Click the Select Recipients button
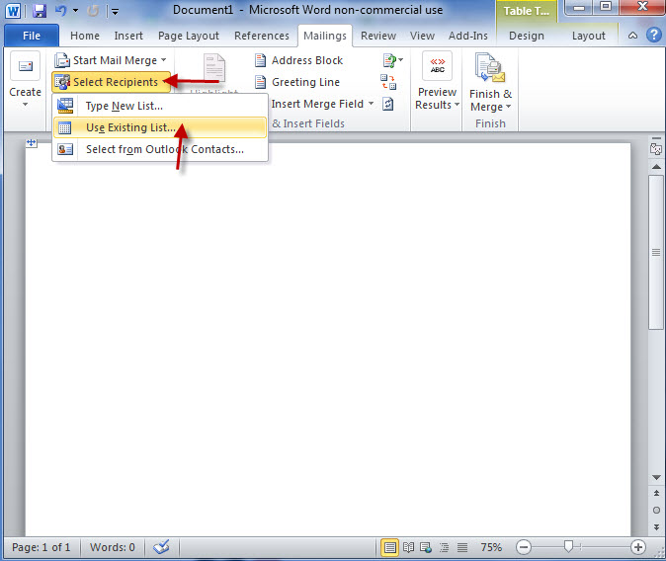The image size is (666, 561). 112,82
